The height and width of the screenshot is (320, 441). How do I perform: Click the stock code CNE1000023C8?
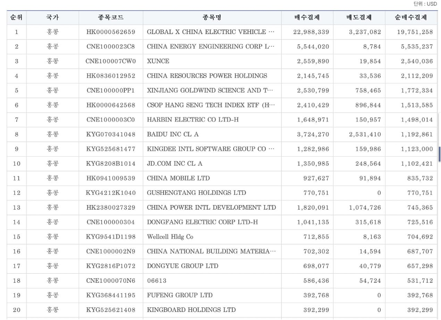coord(111,47)
